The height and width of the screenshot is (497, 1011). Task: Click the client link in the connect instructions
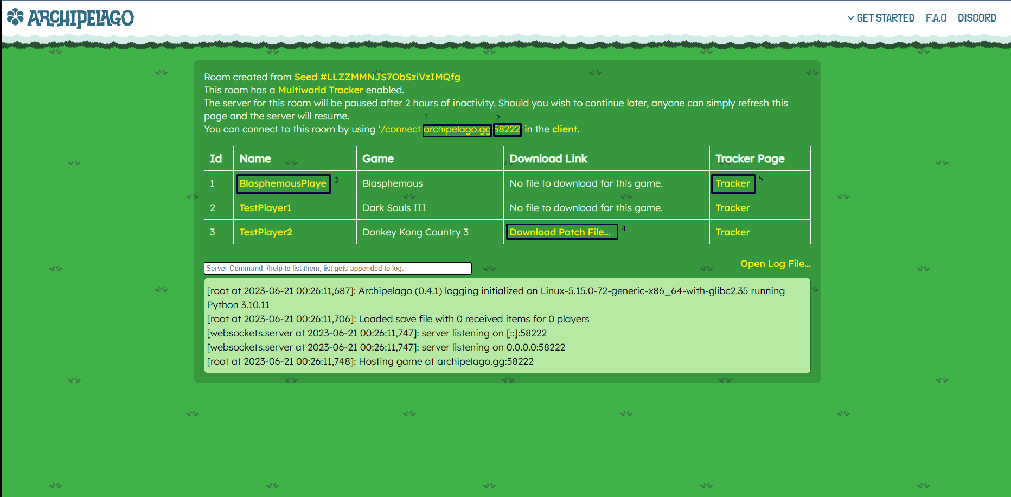coord(565,129)
